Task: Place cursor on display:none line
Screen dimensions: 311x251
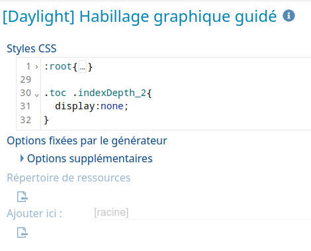Action: 176,106
